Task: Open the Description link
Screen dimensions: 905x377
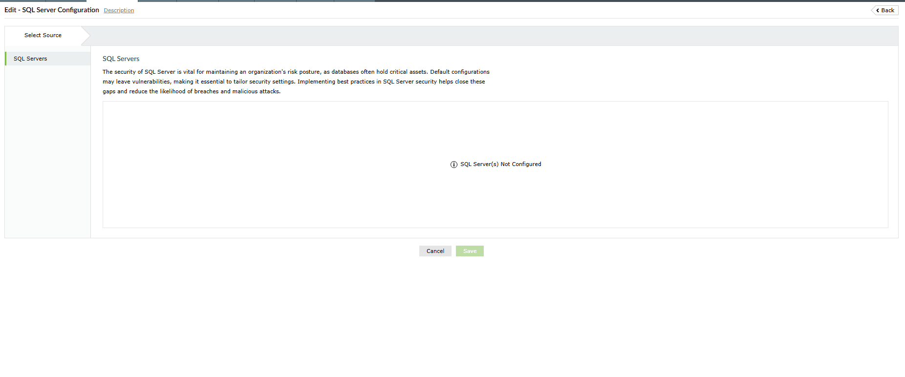Action: [119, 10]
